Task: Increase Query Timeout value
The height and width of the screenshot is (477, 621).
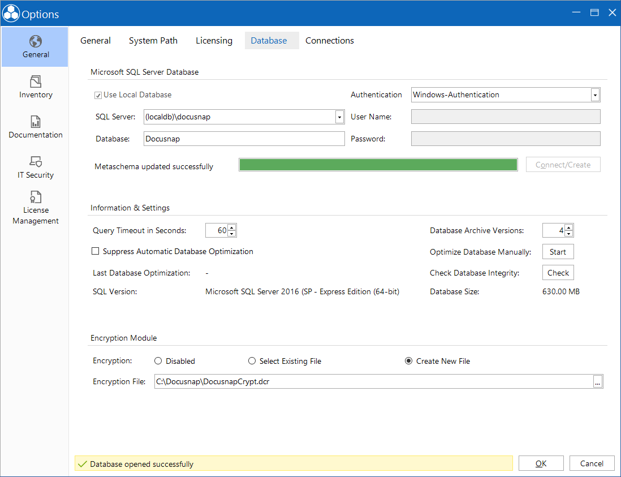Action: 232,227
